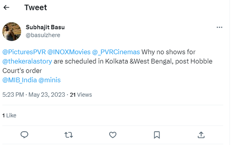The width and height of the screenshot is (240, 145).
Task: View who liked via 1 Like
Action: click(9, 115)
